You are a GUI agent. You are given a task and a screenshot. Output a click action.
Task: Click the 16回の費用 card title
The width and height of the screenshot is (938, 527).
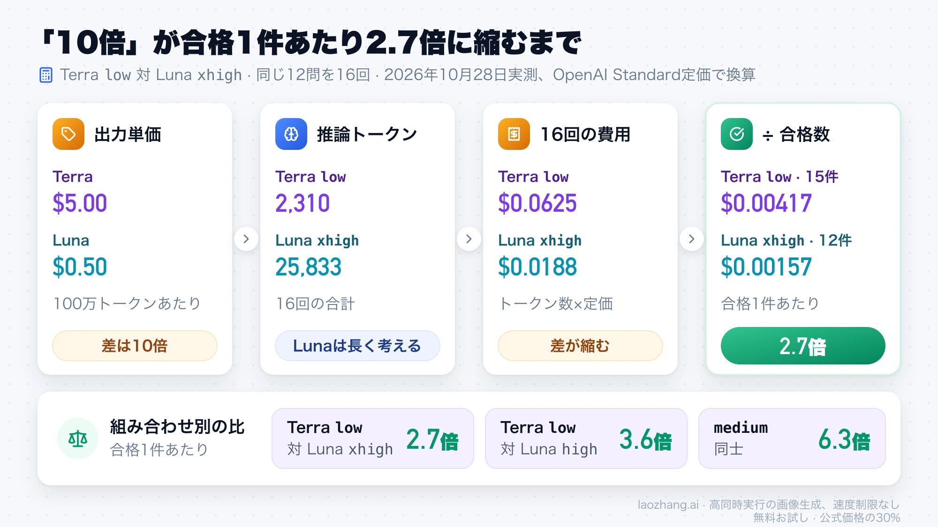click(x=586, y=134)
